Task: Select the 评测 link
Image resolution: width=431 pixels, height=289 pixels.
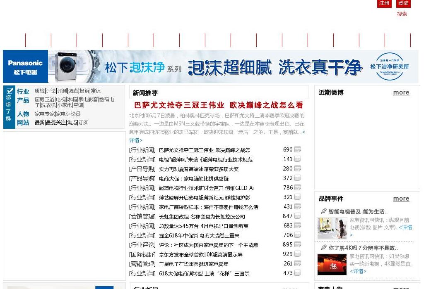Action: pyautogui.click(x=62, y=91)
